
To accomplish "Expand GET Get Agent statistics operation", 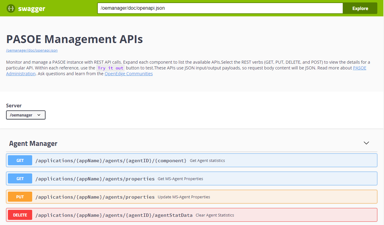I will click(192, 160).
